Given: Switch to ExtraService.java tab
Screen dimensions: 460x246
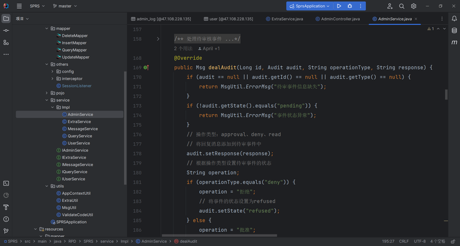Looking at the screenshot, I should [284, 19].
